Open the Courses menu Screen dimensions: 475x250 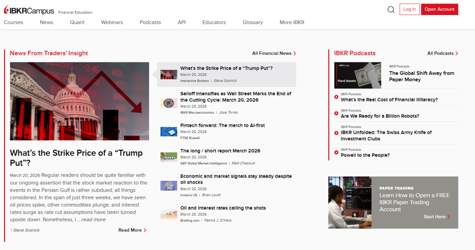[x=13, y=22]
